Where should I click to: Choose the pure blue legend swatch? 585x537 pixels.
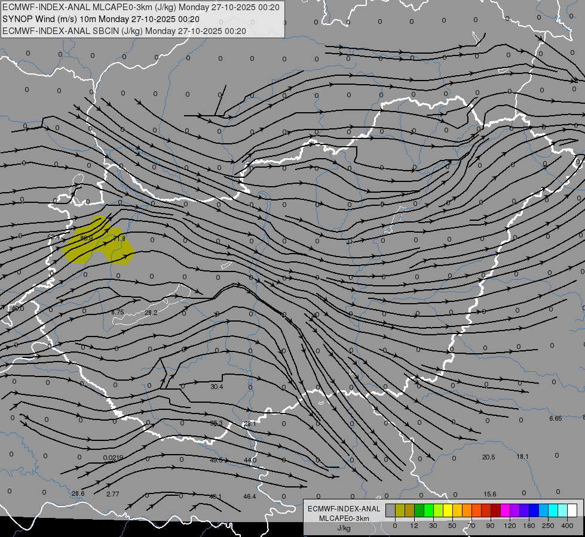pos(534,511)
